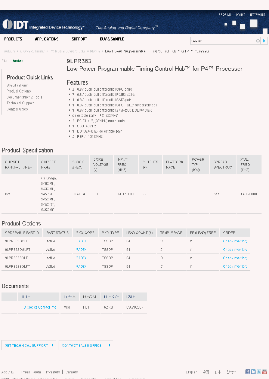Check Inventory for 9LPR363EGLF

pos(235,258)
